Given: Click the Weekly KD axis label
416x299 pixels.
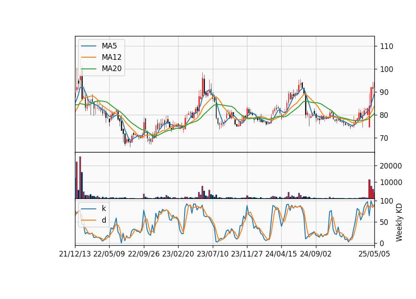Looking at the screenshot, I should [399, 222].
